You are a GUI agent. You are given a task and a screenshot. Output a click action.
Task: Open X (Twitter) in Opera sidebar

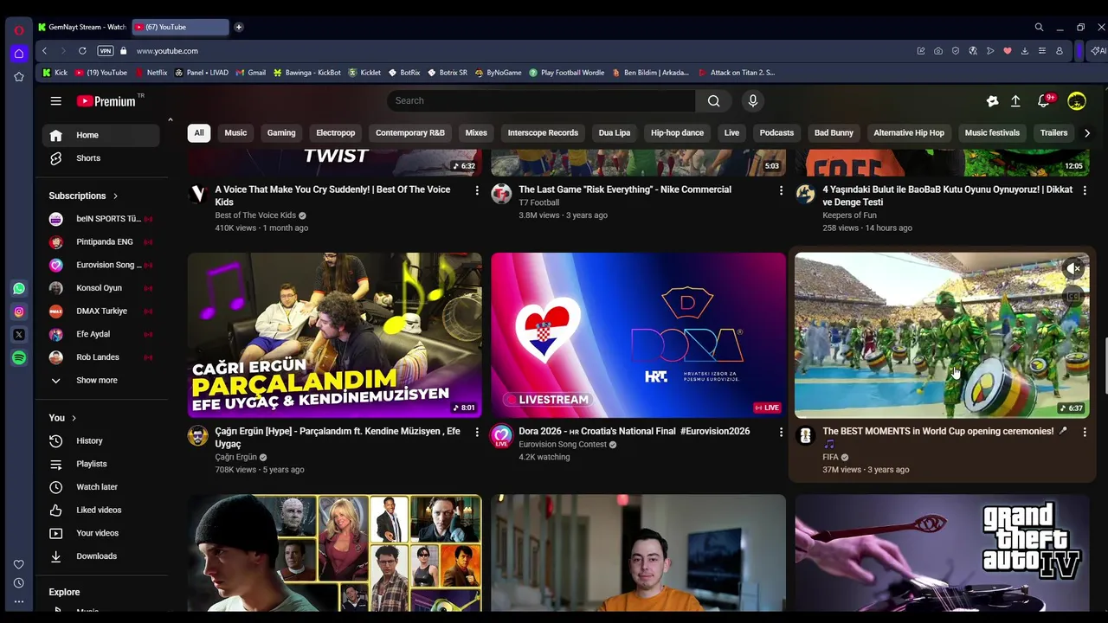19,334
